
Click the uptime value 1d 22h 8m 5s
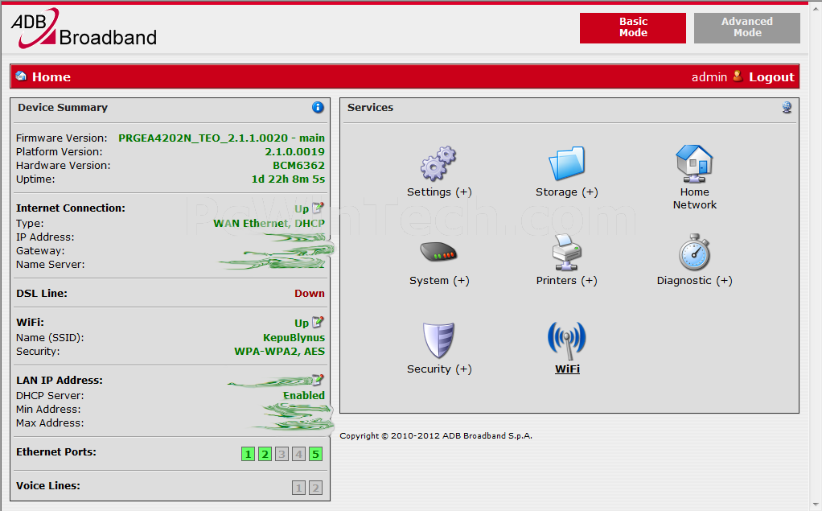pyautogui.click(x=288, y=179)
